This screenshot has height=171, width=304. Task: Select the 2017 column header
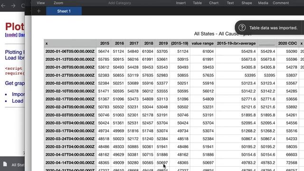(x=133, y=43)
